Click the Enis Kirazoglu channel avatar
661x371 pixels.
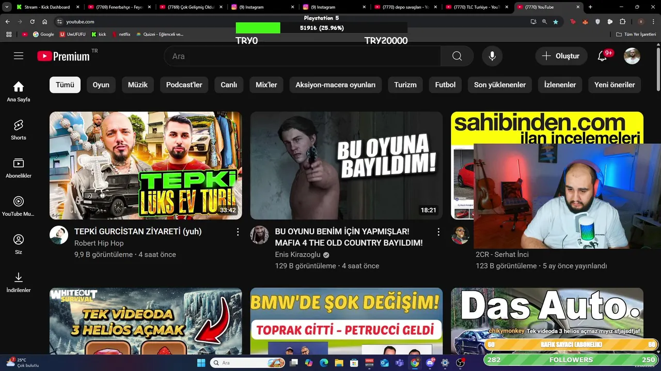point(260,235)
